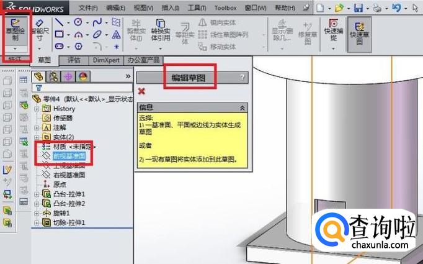Viewport: 423px width, 264px height.
Task: Open the 编辑(E) menu
Action: (x=115, y=8)
